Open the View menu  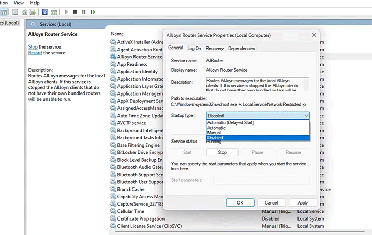coord(19,3)
